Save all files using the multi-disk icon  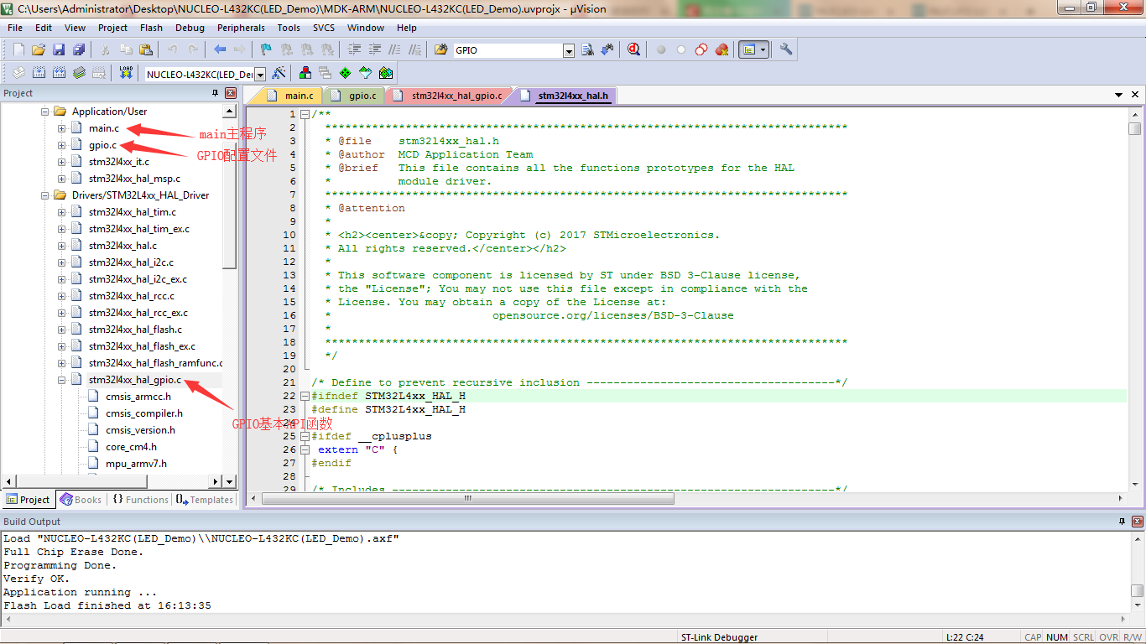(79, 50)
